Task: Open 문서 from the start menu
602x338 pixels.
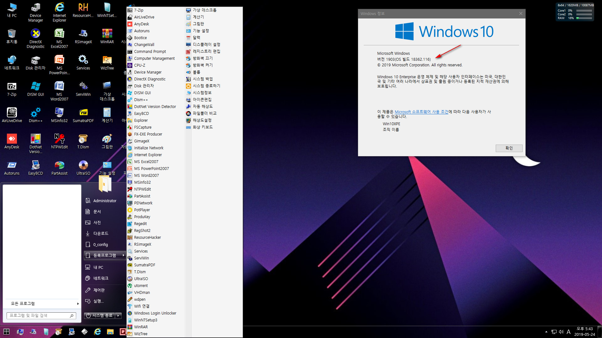Action: pos(105,212)
